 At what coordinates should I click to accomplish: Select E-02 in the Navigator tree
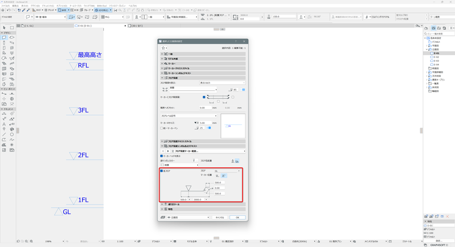pos(436,57)
